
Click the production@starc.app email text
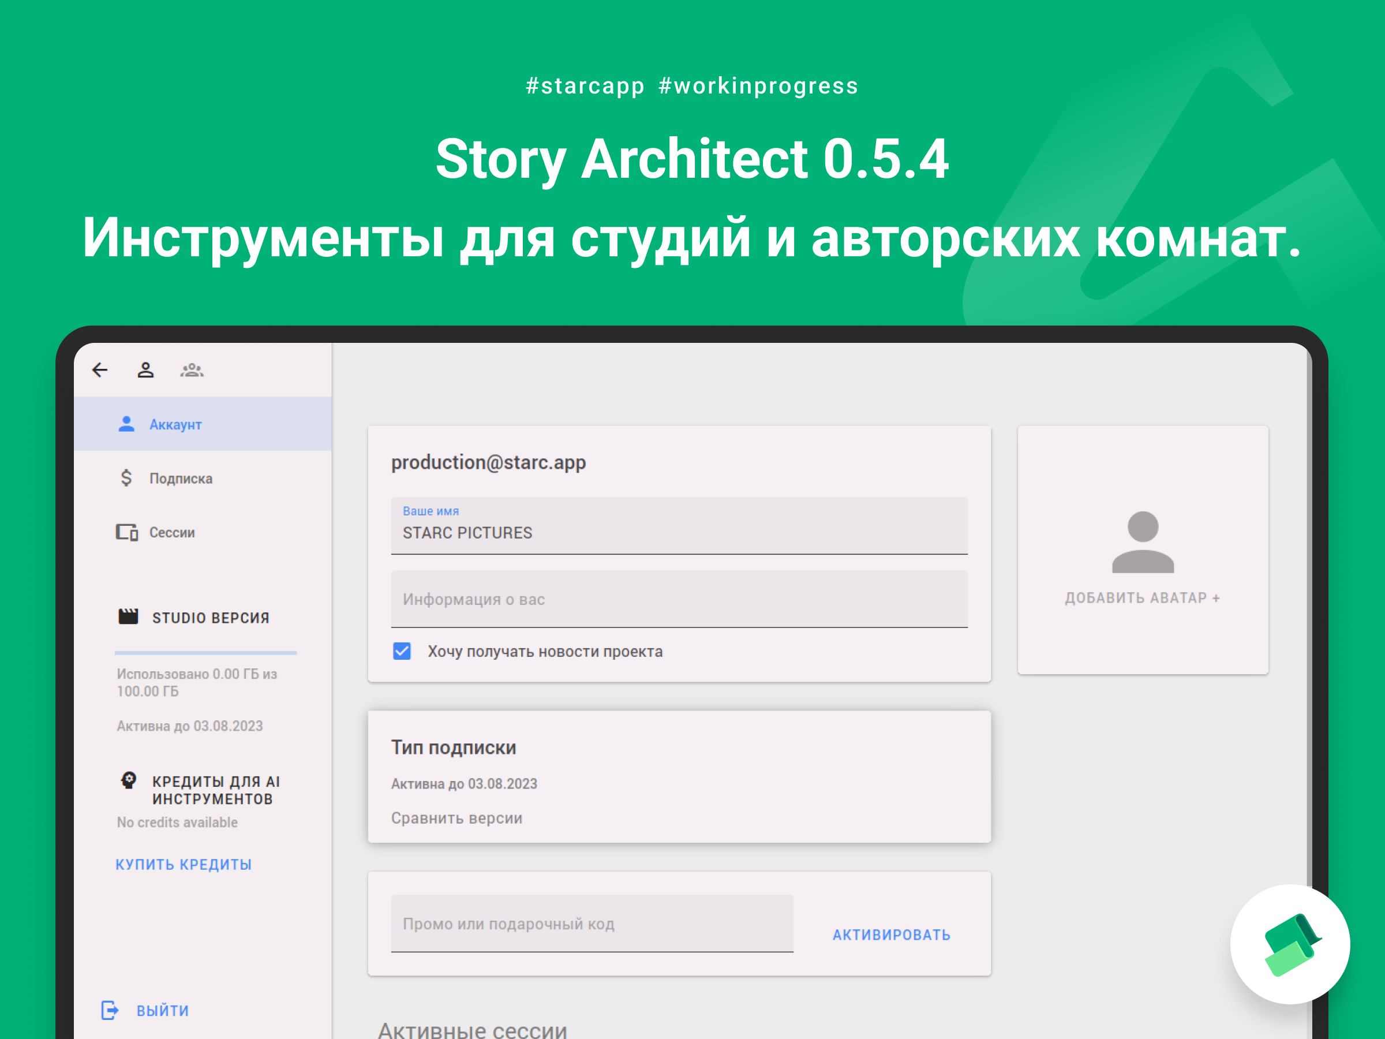pos(488,463)
